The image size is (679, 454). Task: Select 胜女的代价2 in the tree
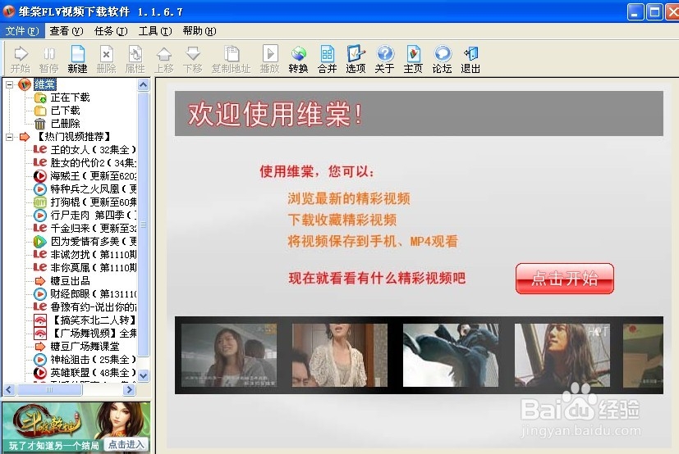point(93,162)
